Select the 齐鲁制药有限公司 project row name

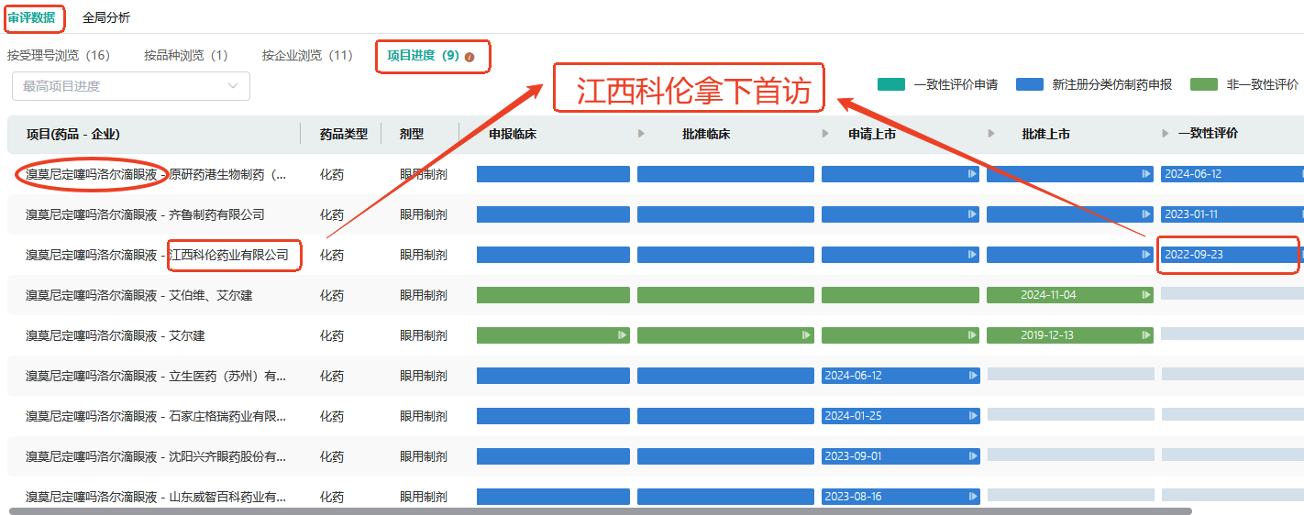pyautogui.click(x=145, y=214)
